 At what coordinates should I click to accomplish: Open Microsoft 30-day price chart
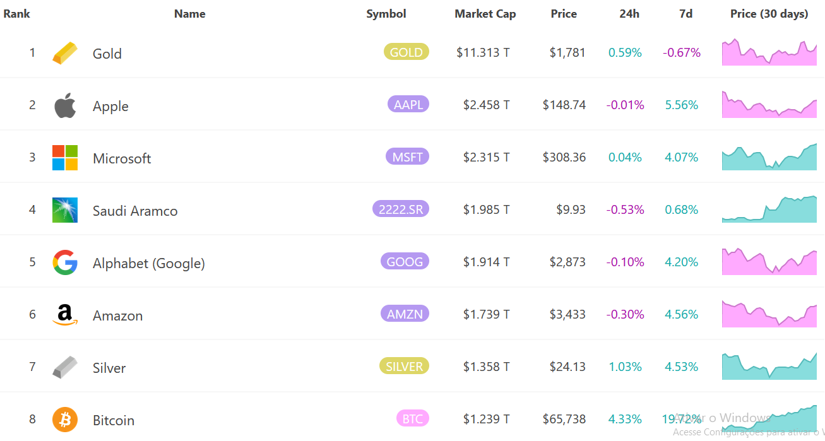click(x=769, y=158)
